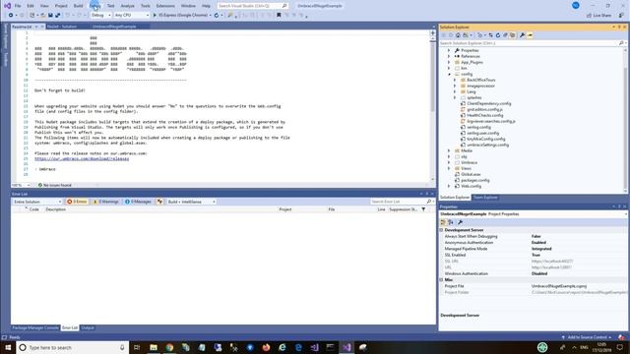Open the our.umbraco.com releases link
The height and width of the screenshot is (354, 630).
[x=82, y=159]
